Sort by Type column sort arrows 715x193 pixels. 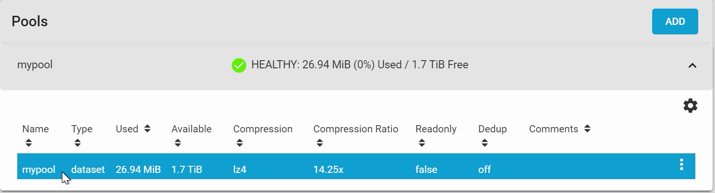click(x=78, y=143)
